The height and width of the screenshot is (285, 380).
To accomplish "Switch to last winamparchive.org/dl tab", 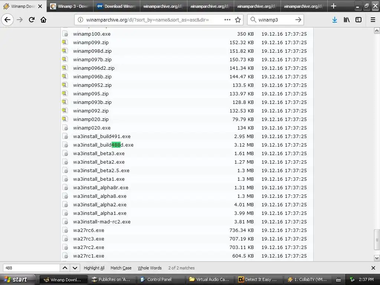I will coord(304,6).
